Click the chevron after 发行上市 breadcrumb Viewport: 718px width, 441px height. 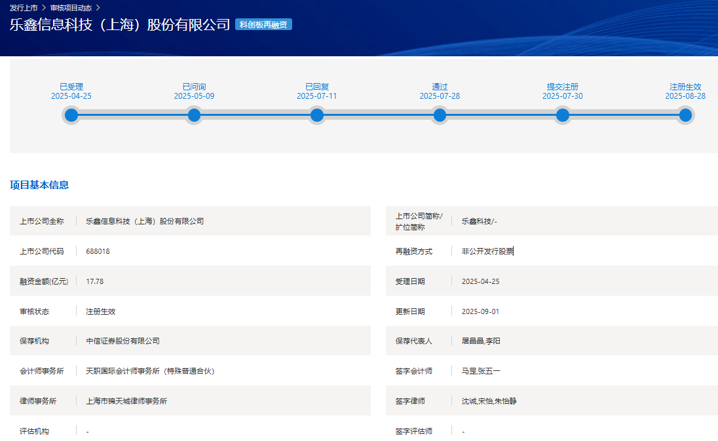pos(44,8)
